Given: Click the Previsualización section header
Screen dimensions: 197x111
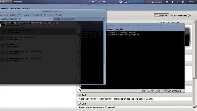Looking at the screenshot, I should 172,23.
